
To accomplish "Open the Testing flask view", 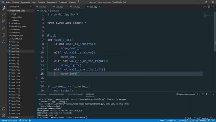I will click(x=3, y=41).
